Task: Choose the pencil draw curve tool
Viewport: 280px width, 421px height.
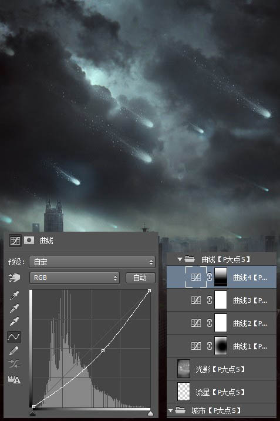Action: coord(14,350)
